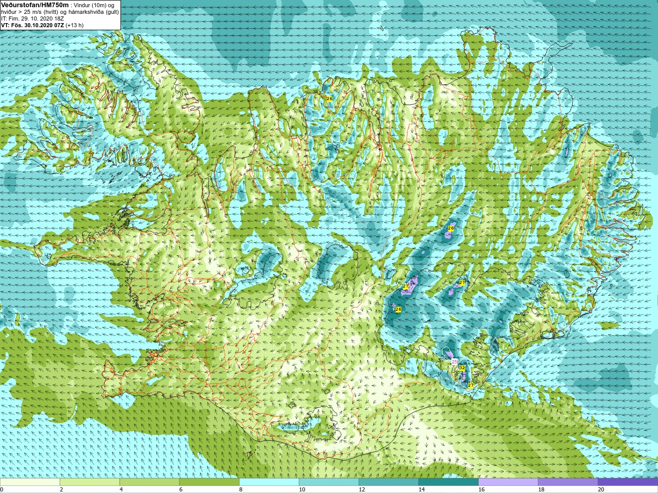Click 'hviður > 25 m/s (hvítt)' legend text

(x=31, y=12)
